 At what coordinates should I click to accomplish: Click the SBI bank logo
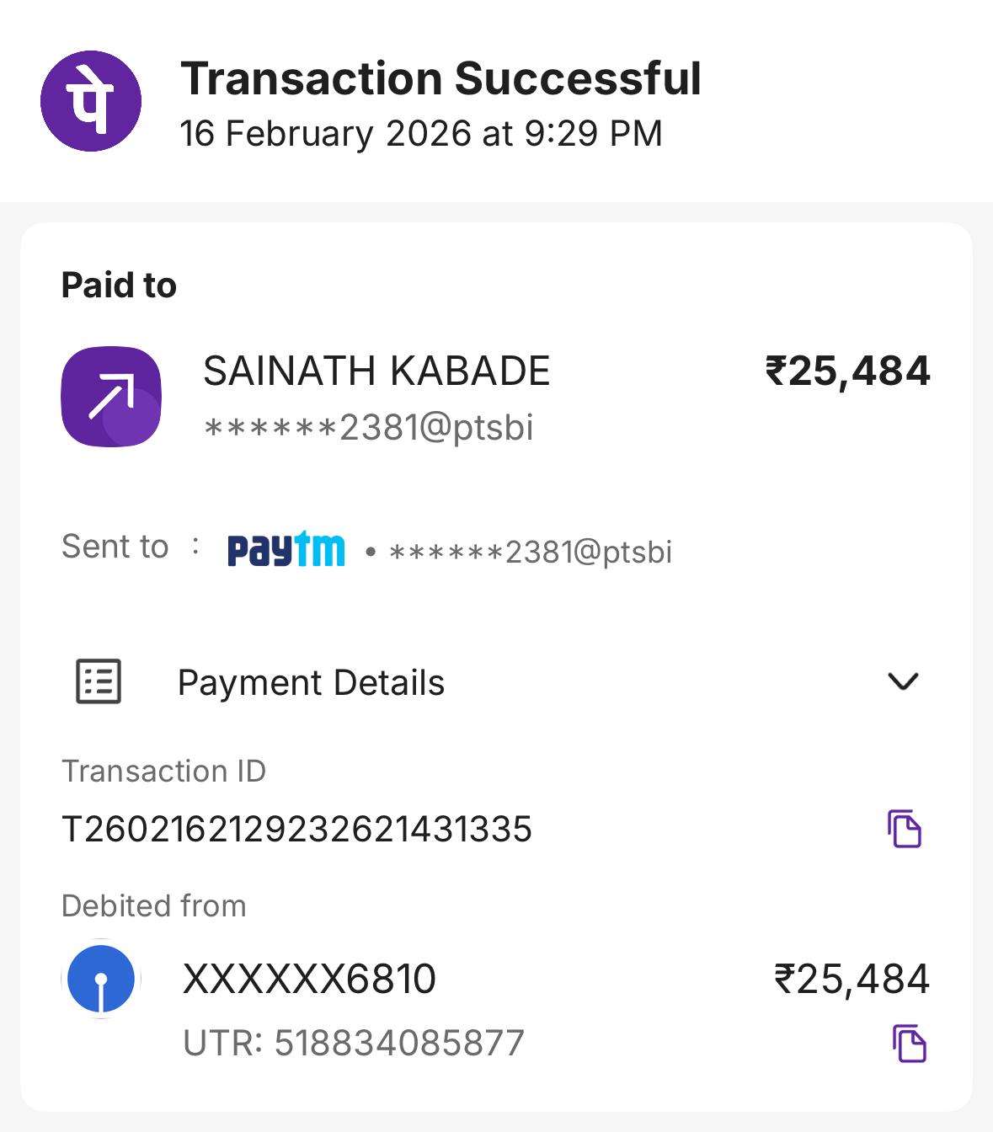tap(101, 979)
